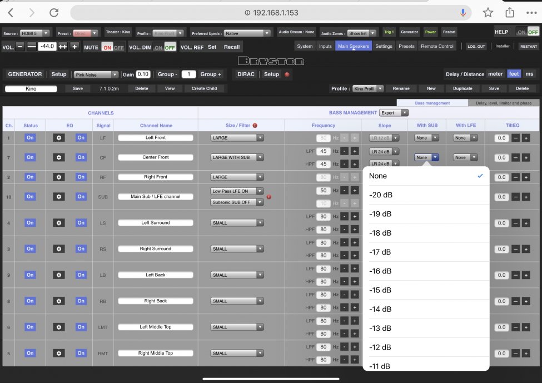
Task: Toggle the VOL. DIM switch
Action: point(165,48)
